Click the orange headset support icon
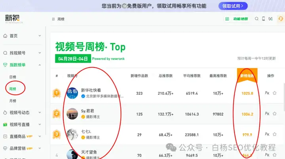 tap(281, 19)
